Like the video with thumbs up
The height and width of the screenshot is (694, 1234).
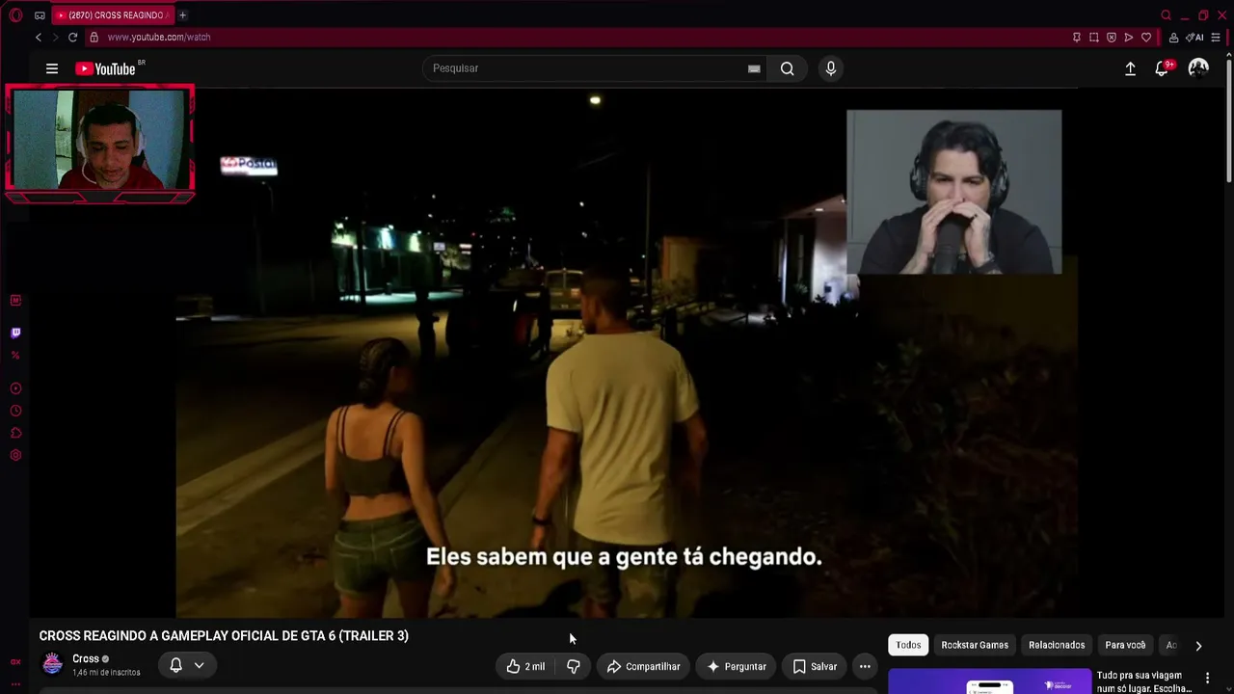pos(526,666)
